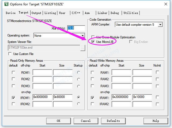Click the RAM1 Start address field
The width and height of the screenshot is (172, 128).
click(x=121, y=72)
